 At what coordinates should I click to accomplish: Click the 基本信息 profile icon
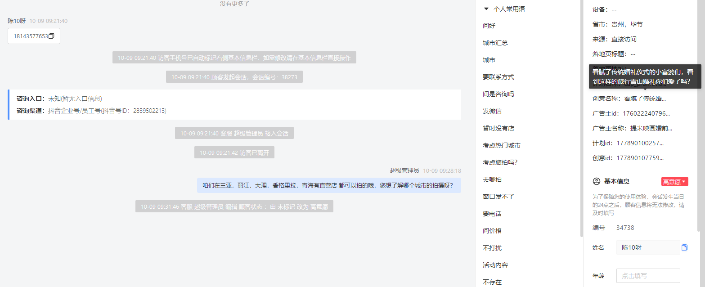click(x=597, y=181)
